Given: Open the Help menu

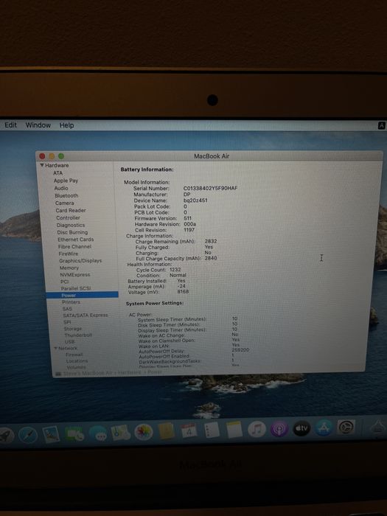Looking at the screenshot, I should point(66,125).
